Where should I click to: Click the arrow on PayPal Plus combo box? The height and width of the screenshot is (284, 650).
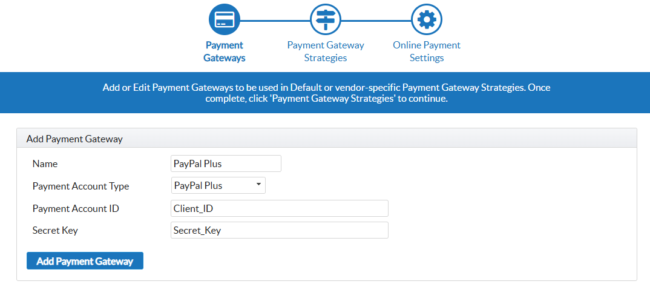point(259,185)
